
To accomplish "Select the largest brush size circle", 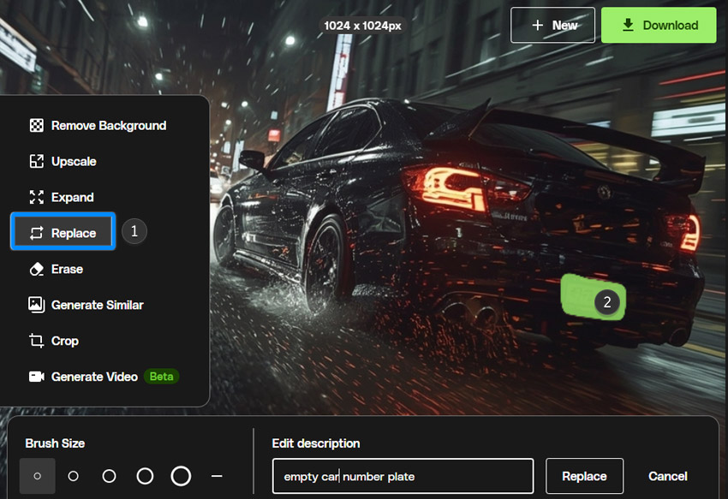I will point(181,476).
